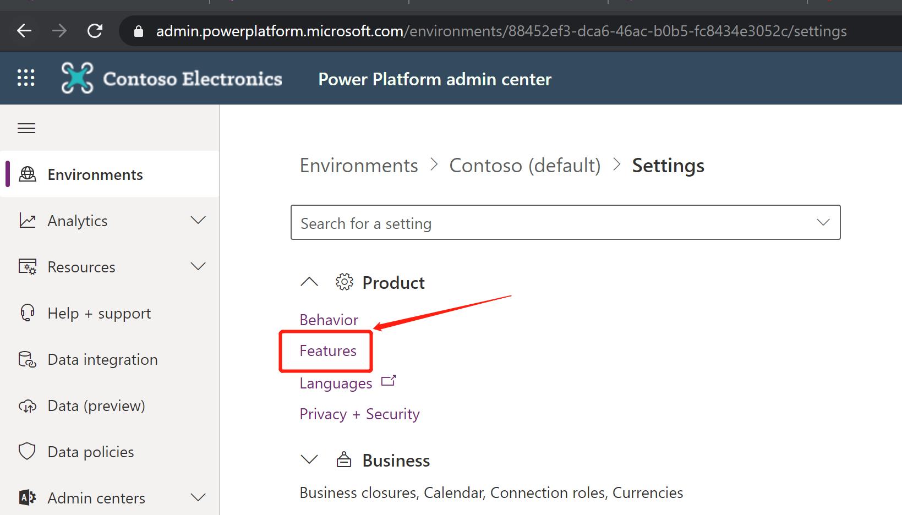Click the padlock site security icon

pos(139,31)
